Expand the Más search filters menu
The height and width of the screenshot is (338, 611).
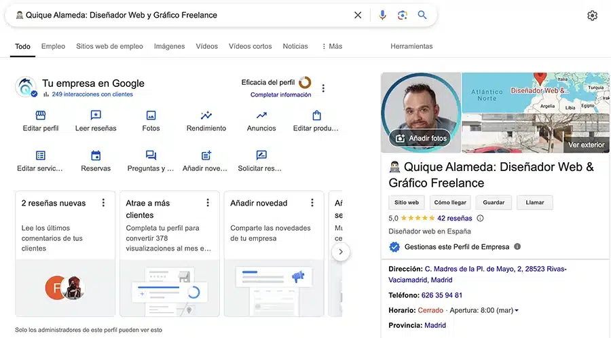(332, 46)
